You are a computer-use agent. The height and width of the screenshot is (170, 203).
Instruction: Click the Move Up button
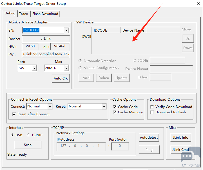click(x=188, y=38)
